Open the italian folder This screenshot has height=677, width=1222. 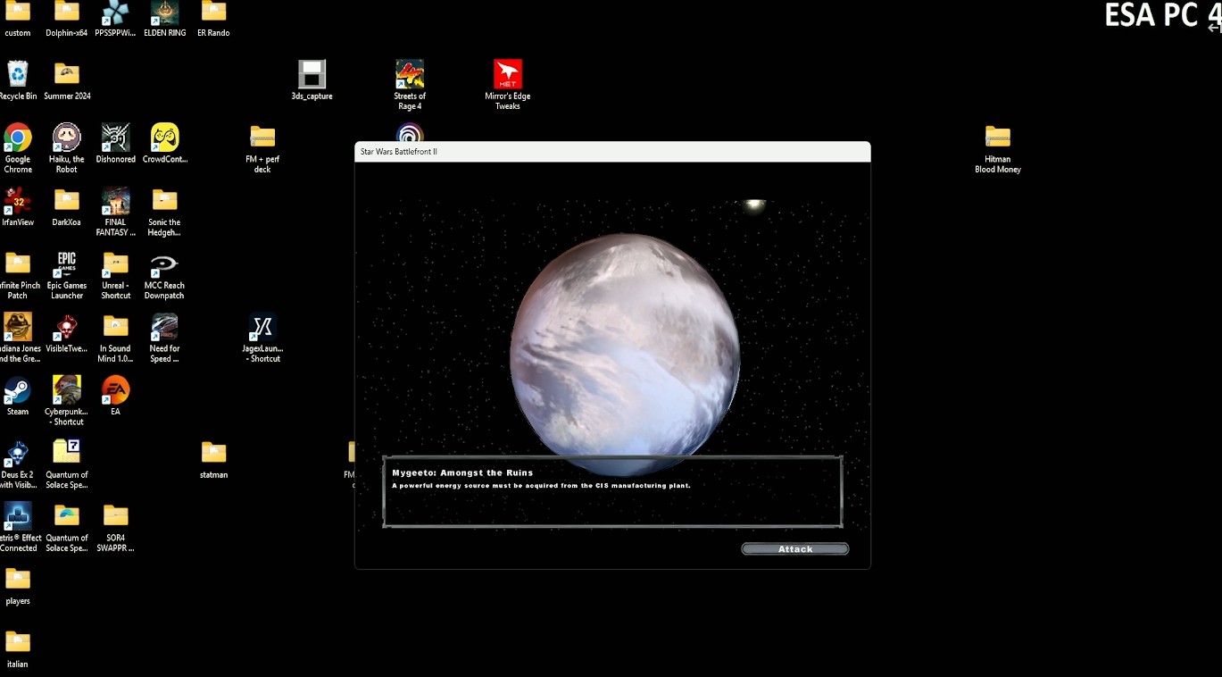tap(18, 642)
